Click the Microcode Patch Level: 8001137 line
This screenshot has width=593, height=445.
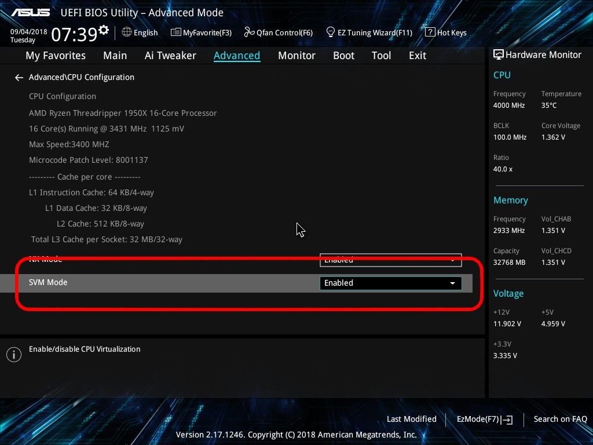pyautogui.click(x=89, y=160)
